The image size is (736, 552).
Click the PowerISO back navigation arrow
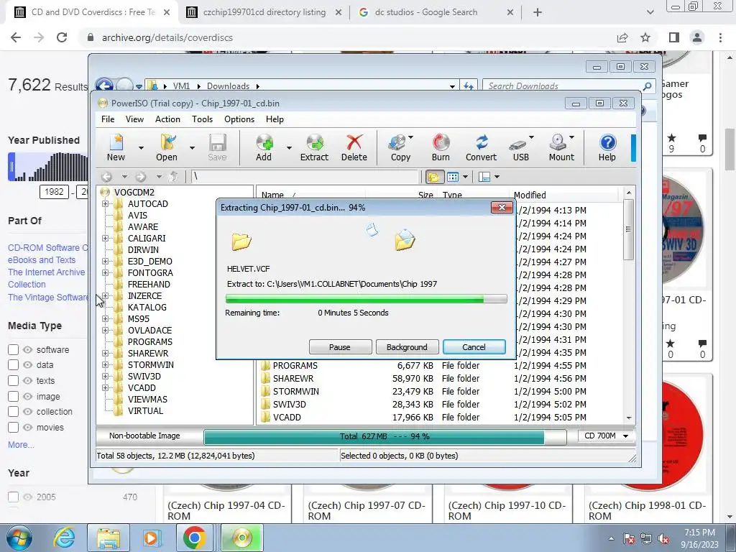(106, 177)
